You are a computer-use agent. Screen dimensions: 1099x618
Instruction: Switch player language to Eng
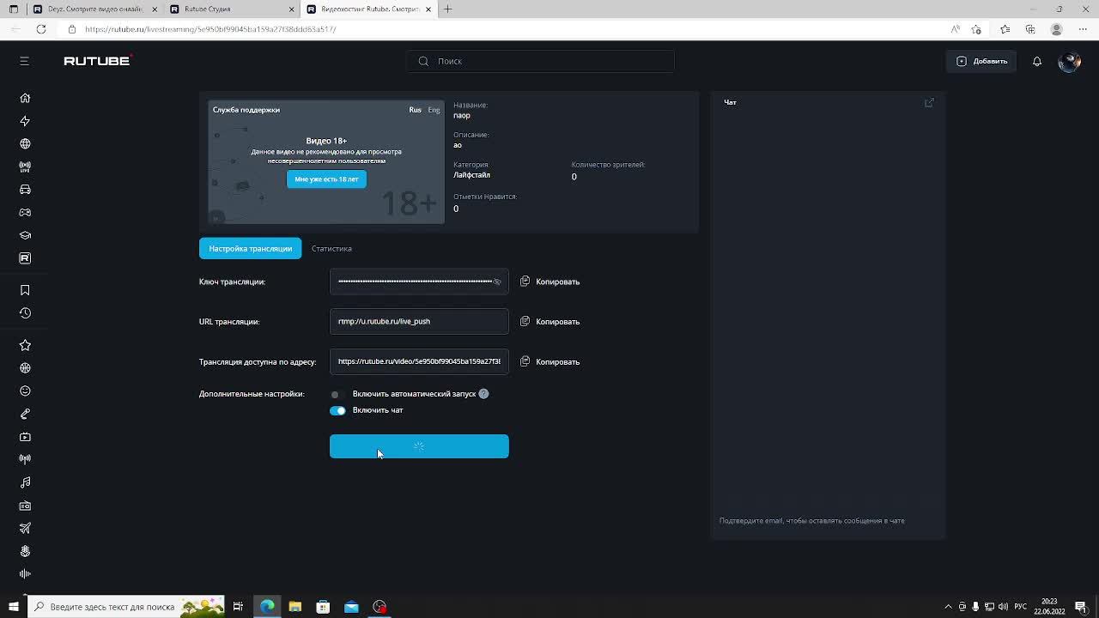pos(434,110)
